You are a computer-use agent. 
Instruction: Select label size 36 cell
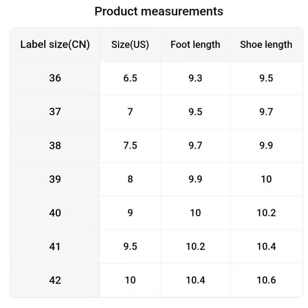[x=55, y=78]
